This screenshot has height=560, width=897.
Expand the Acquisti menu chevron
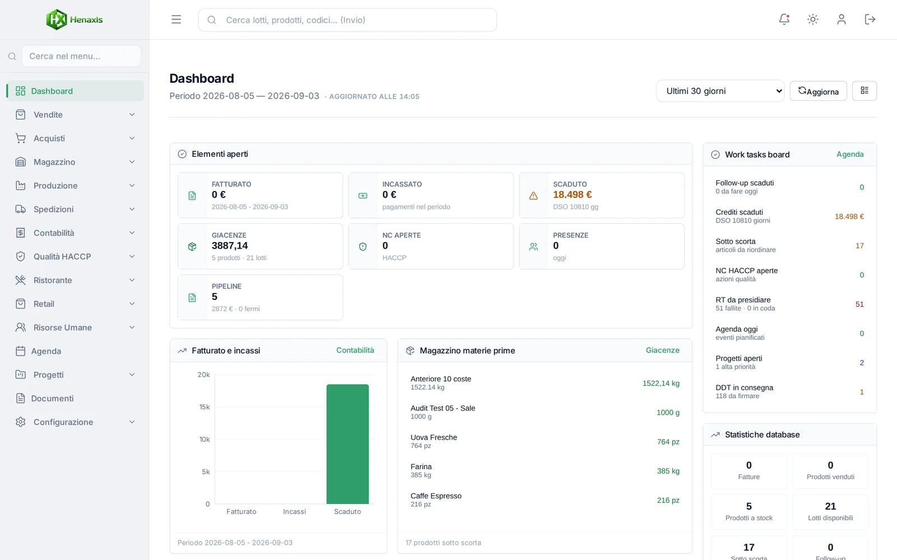(x=132, y=138)
